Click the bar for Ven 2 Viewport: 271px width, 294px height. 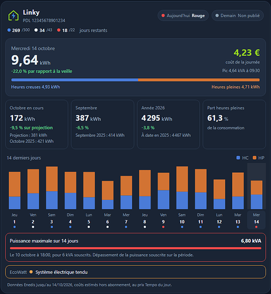coord(33,189)
